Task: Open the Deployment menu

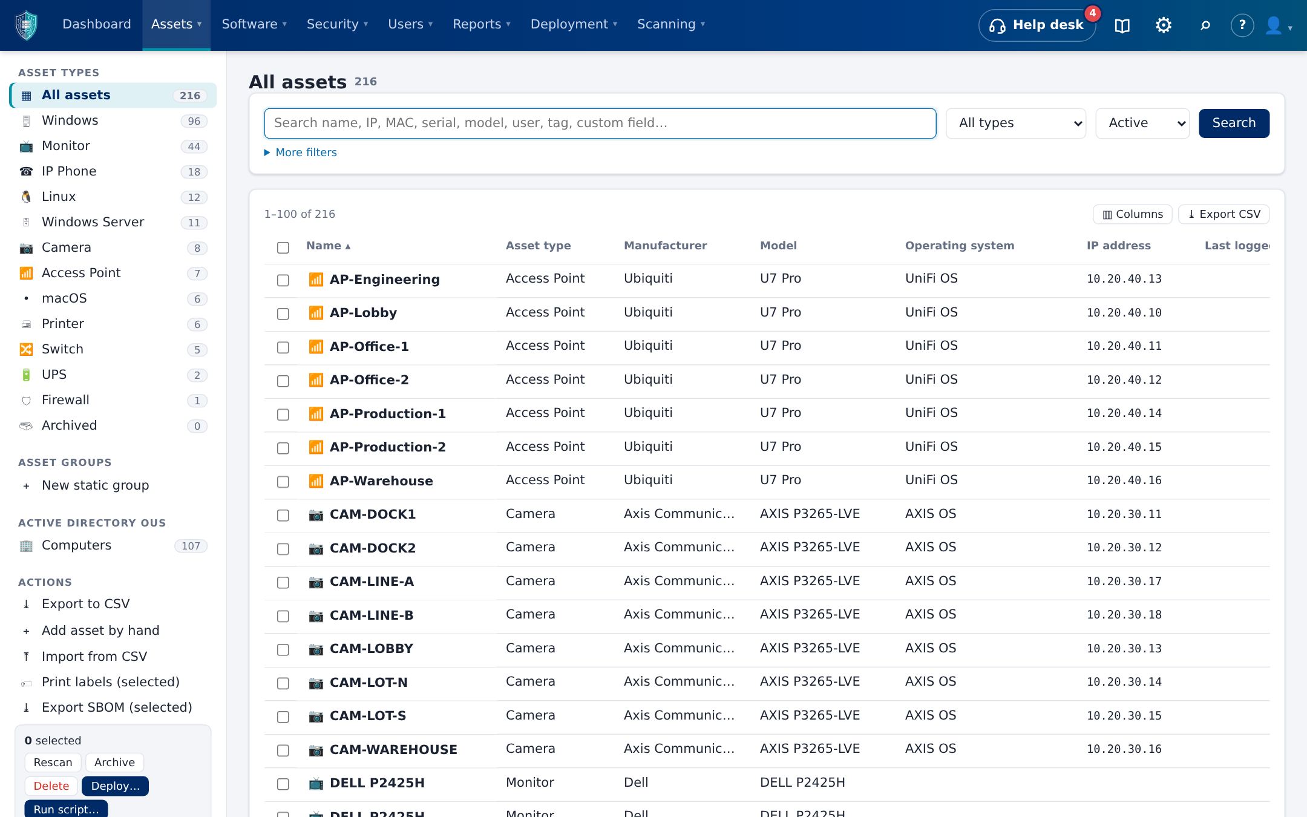Action: (574, 24)
